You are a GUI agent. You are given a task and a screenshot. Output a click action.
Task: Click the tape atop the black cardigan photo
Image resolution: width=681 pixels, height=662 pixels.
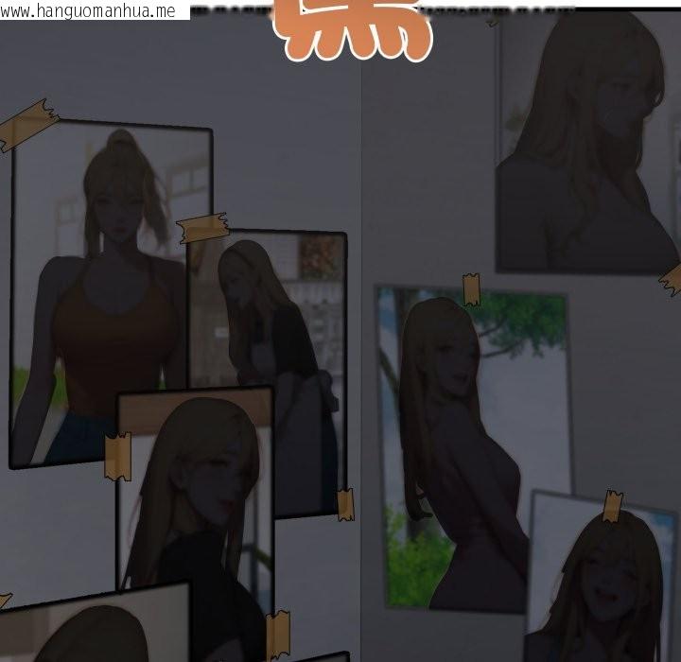[203, 227]
